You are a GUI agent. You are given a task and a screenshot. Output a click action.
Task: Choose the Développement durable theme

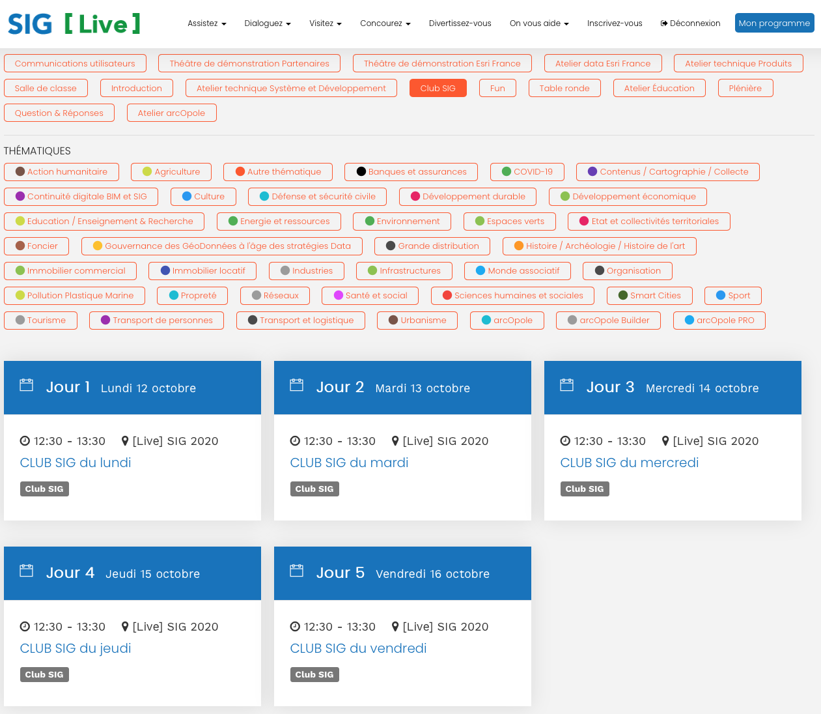click(468, 196)
